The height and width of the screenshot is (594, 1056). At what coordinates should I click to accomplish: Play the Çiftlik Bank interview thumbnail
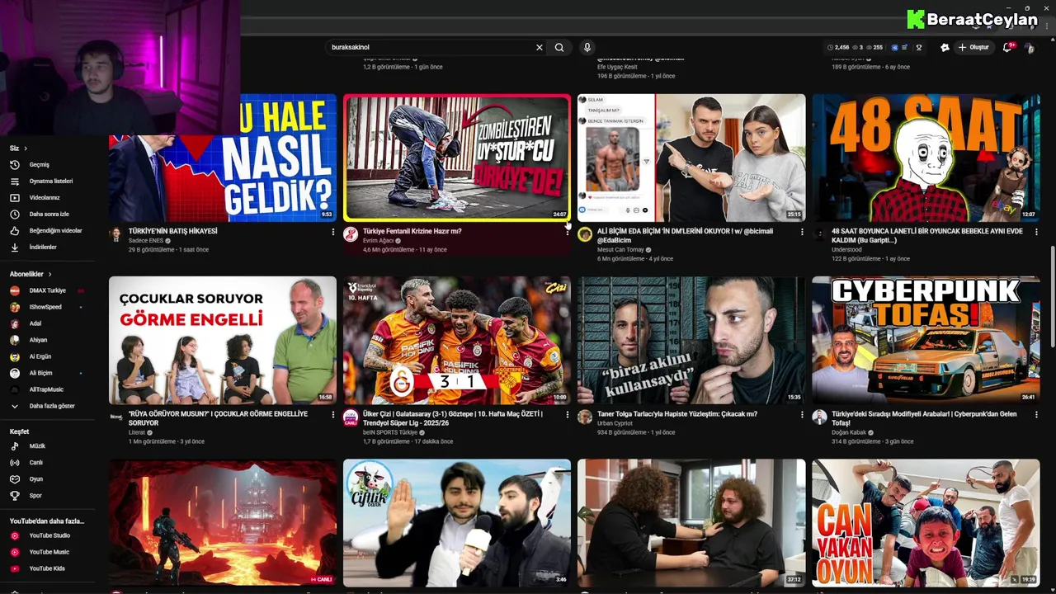457,523
